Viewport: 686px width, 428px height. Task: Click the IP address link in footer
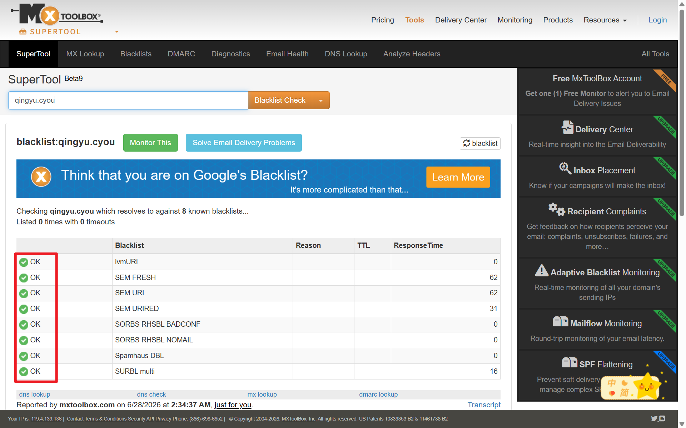click(x=46, y=419)
